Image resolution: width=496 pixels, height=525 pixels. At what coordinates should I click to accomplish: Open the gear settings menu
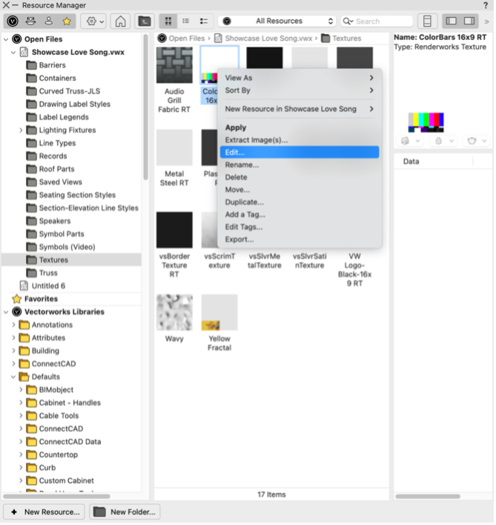[95, 22]
